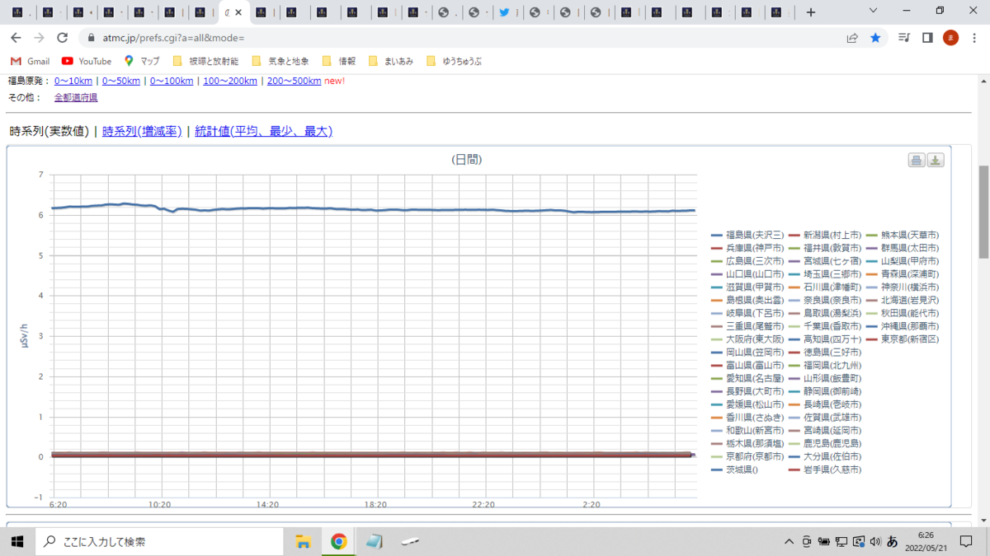Open the 被曝と放射能 bookmark folder
Image resolution: width=990 pixels, height=556 pixels.
[205, 61]
